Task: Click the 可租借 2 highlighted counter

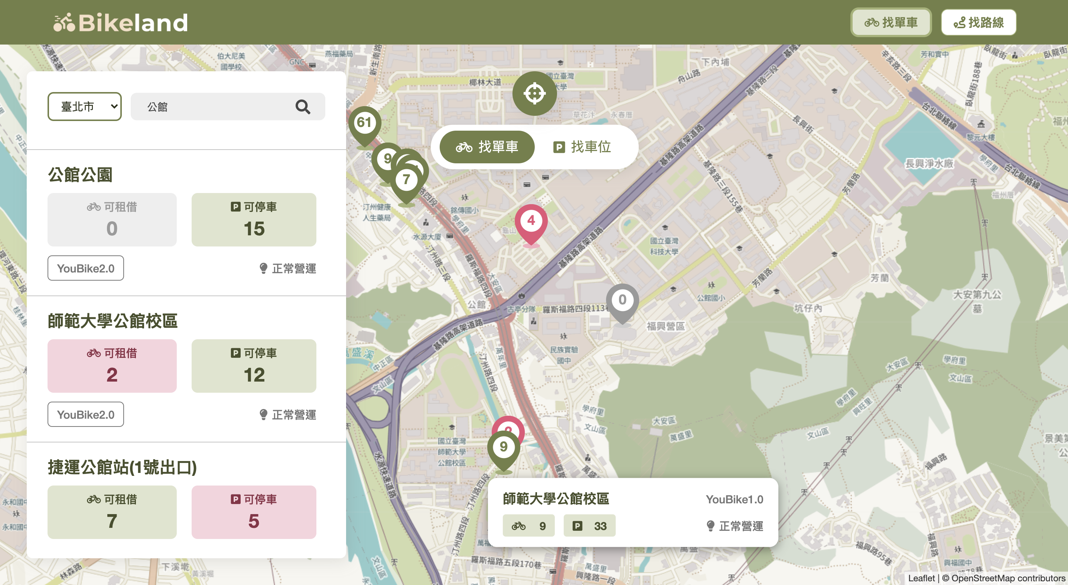Action: pyautogui.click(x=112, y=366)
